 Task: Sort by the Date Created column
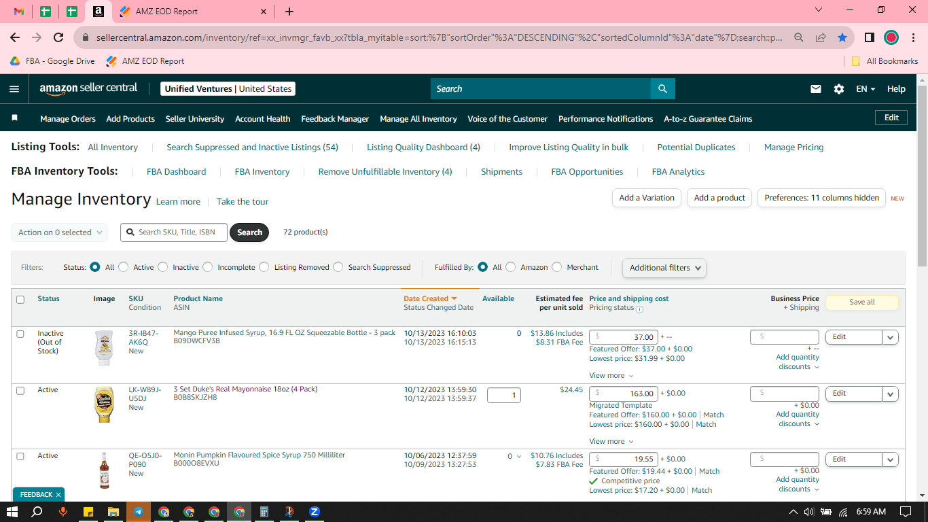coord(430,298)
